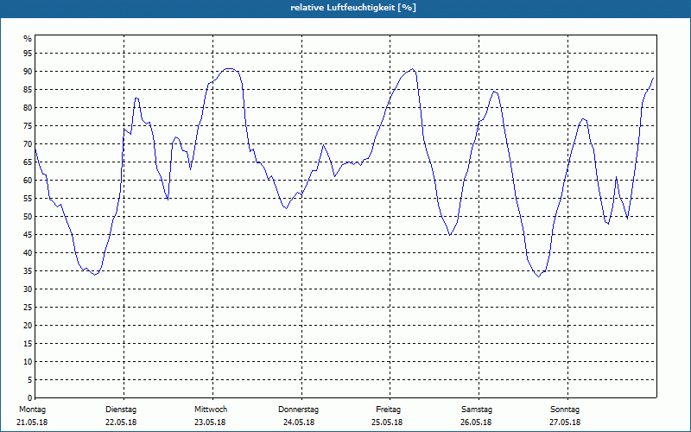Select the Montag day label
The height and width of the screenshot is (432, 691).
[32, 410]
